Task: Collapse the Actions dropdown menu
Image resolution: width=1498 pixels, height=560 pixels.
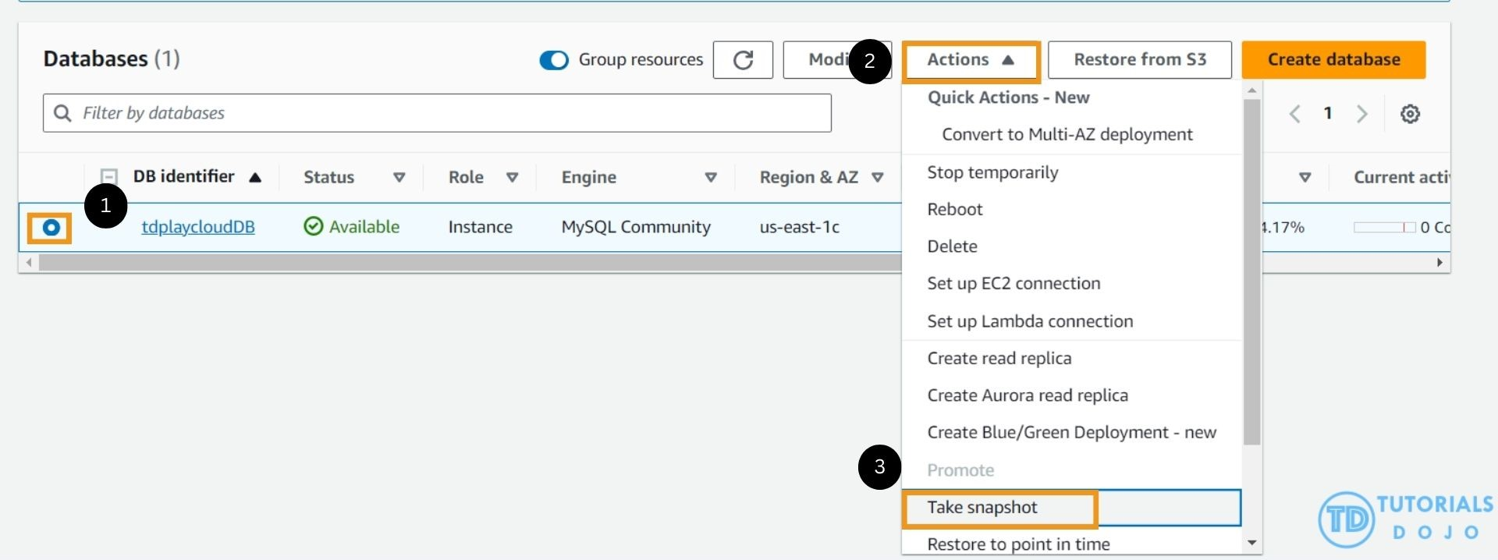Action: (971, 60)
